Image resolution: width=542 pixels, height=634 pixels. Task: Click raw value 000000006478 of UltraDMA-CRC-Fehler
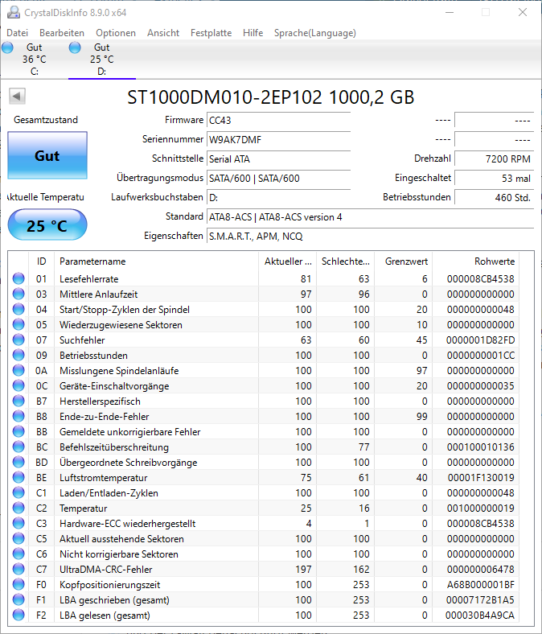(481, 570)
